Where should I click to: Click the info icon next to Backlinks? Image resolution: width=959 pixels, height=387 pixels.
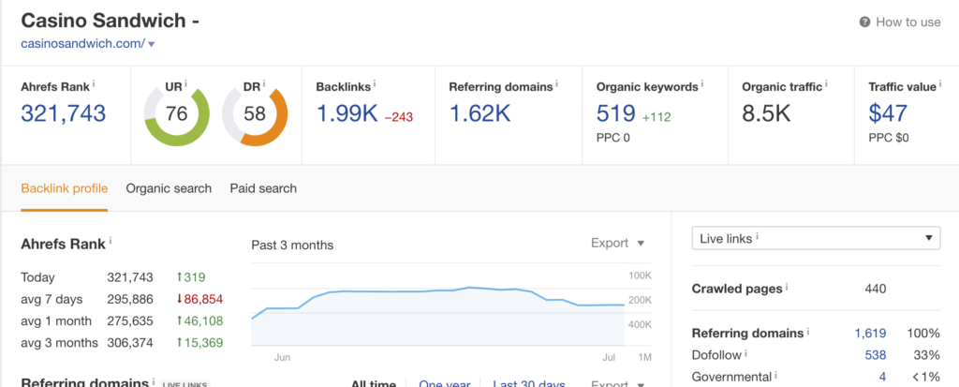[375, 84]
